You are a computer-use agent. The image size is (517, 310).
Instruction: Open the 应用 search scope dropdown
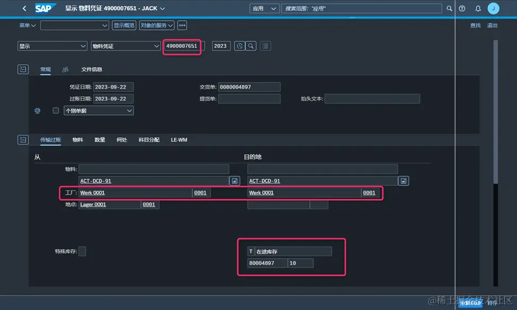point(265,8)
